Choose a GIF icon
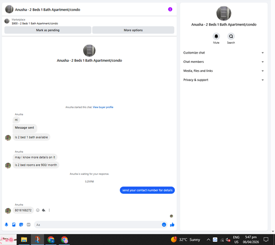This screenshot has width=275, height=245. tap(29, 225)
